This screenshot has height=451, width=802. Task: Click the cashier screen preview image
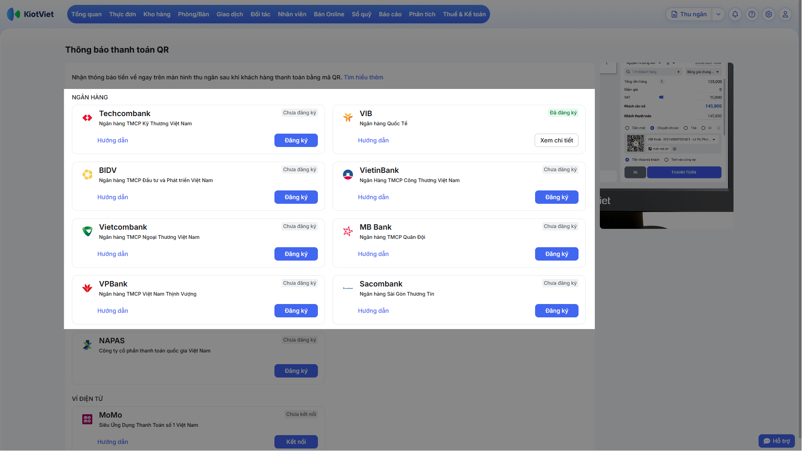(x=667, y=146)
